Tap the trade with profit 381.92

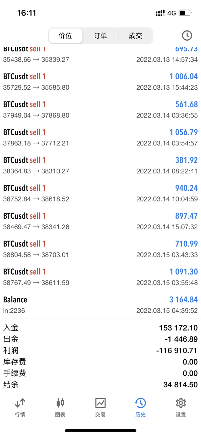click(x=100, y=165)
